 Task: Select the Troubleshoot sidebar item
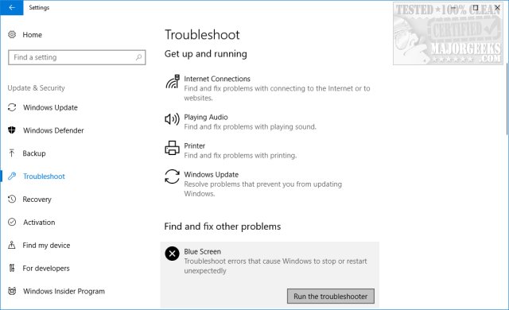(x=44, y=176)
